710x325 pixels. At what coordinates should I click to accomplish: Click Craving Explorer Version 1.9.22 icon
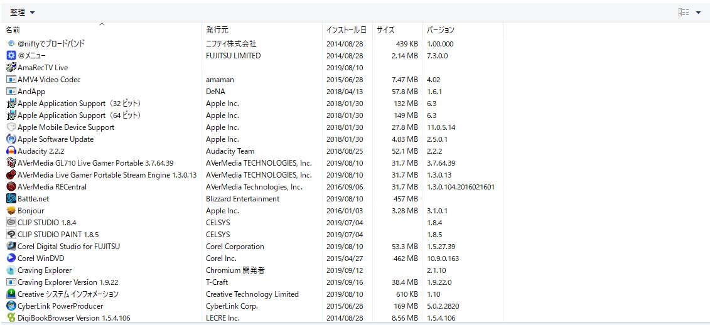pos(11,282)
